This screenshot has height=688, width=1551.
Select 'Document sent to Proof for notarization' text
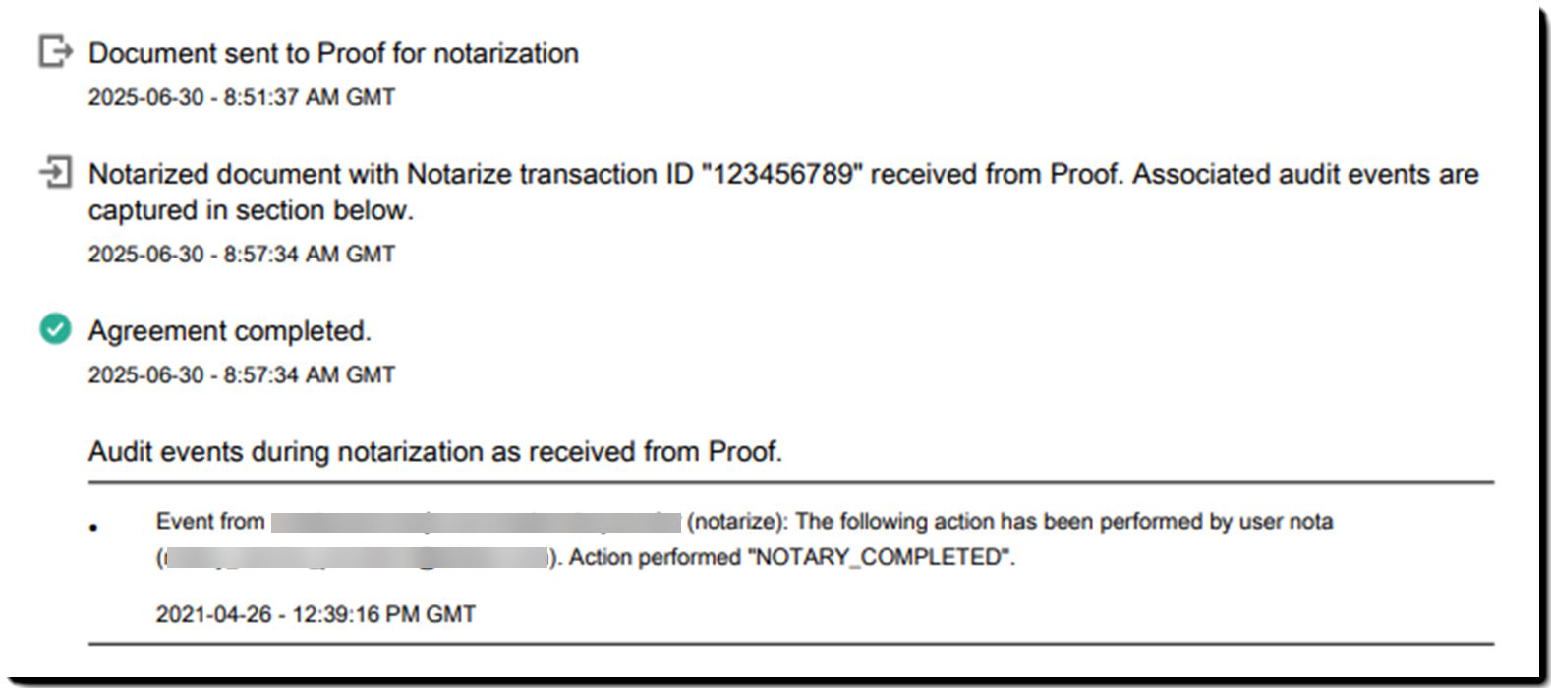333,53
